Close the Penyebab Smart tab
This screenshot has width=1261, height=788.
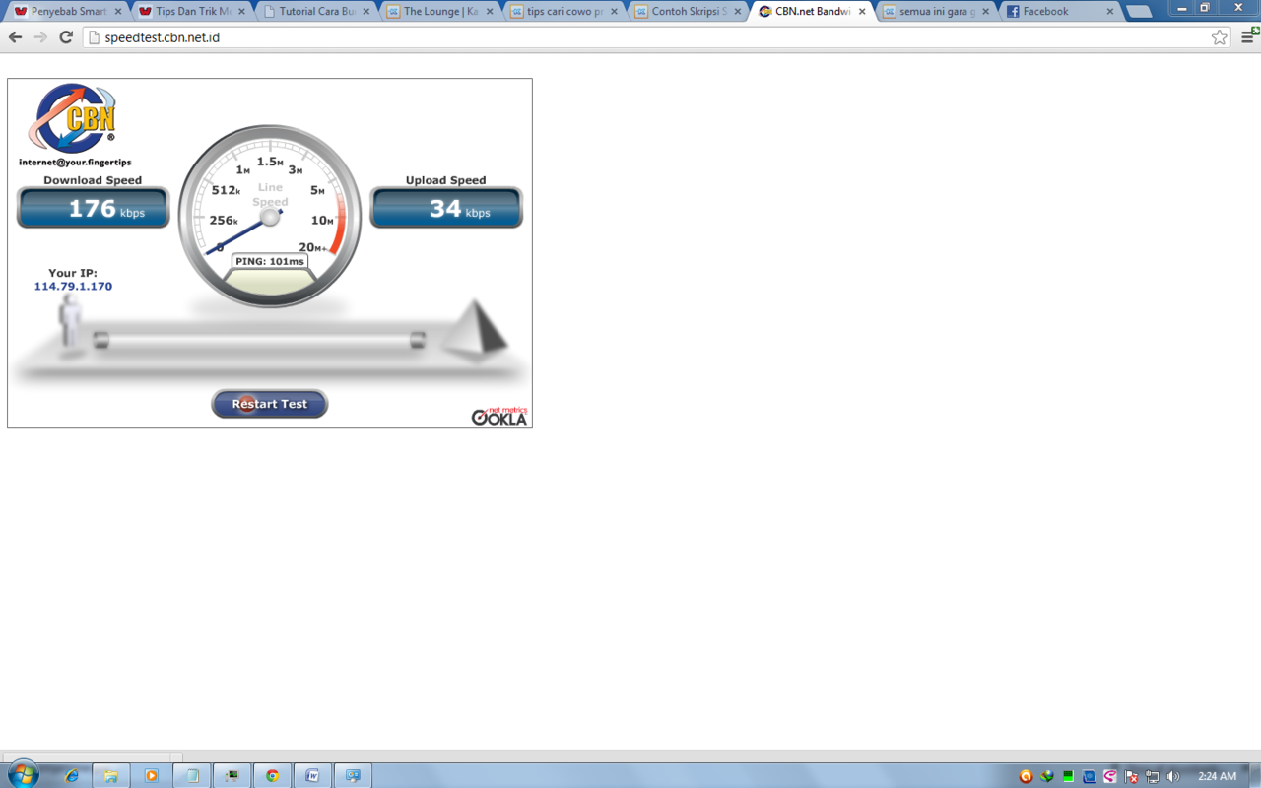click(117, 12)
